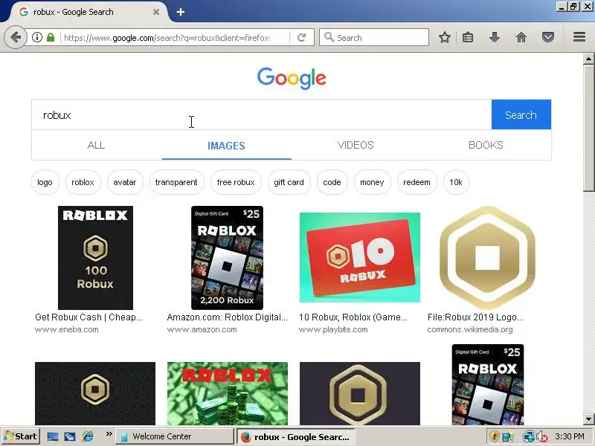Click the www.eneba.com source text
The image size is (595, 446).
tap(66, 329)
